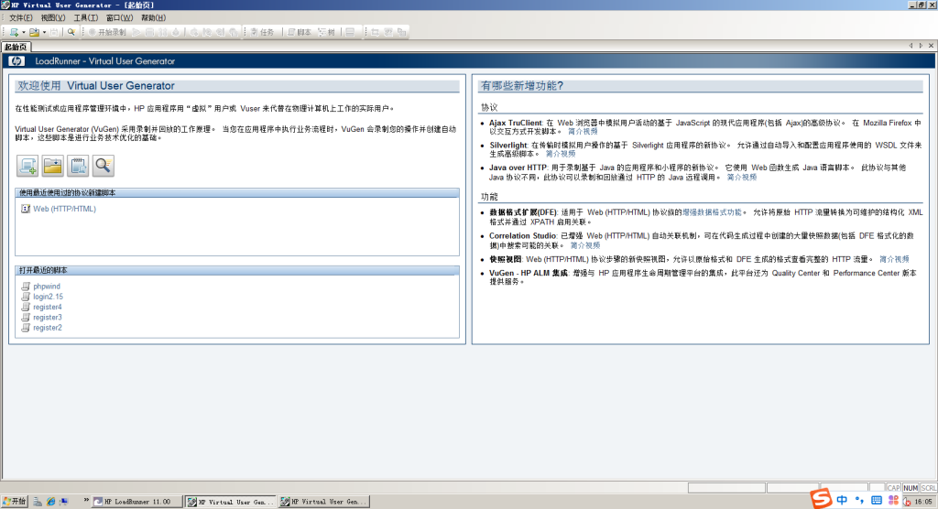Click the 任务 task view toolbar button
938x509 pixels.
[x=262, y=32]
